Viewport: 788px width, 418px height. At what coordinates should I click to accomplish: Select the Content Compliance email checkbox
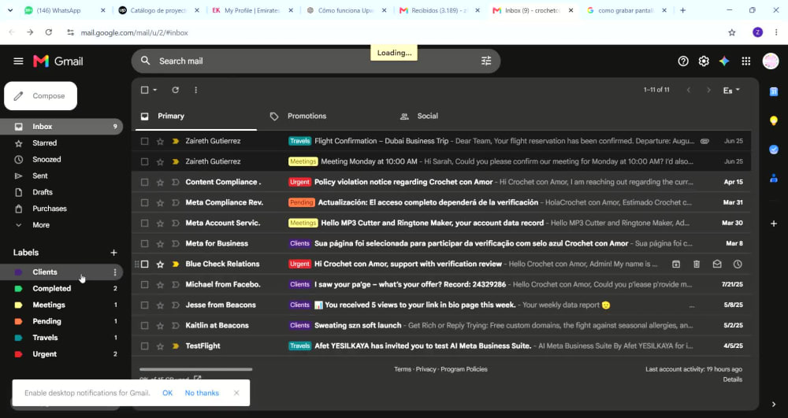[145, 182]
